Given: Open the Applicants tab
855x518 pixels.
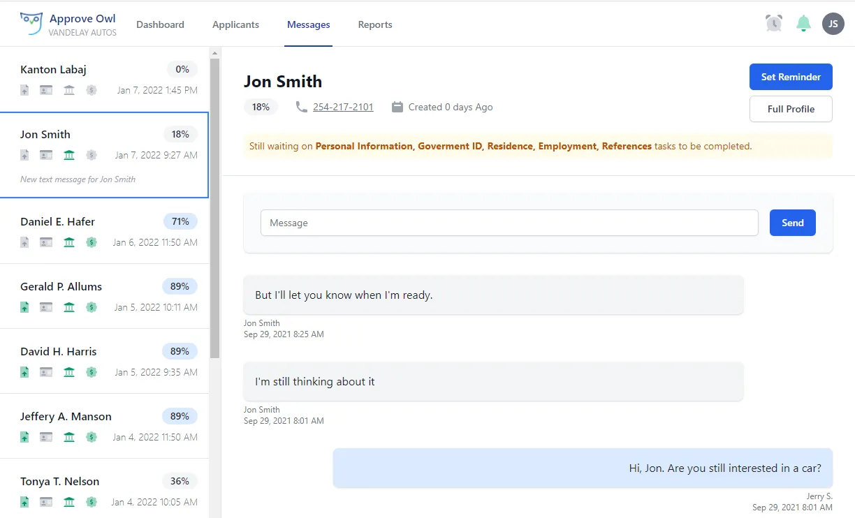Looking at the screenshot, I should (x=235, y=24).
